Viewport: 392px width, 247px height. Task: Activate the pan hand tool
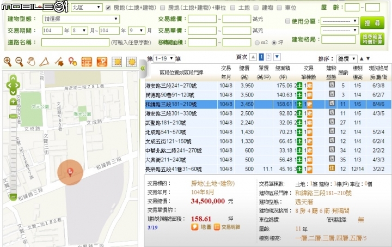(31, 62)
